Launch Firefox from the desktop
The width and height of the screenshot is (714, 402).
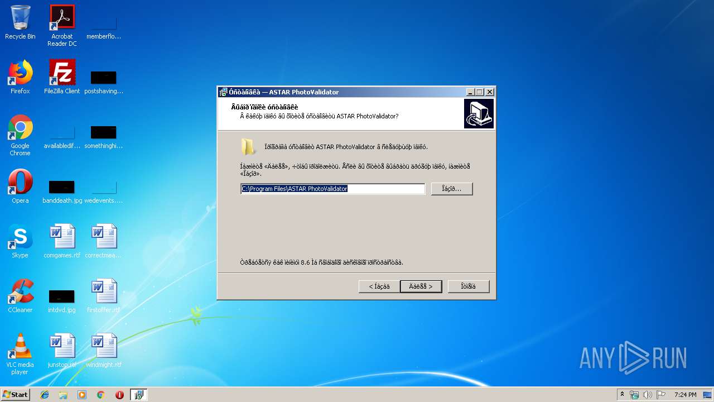point(20,76)
